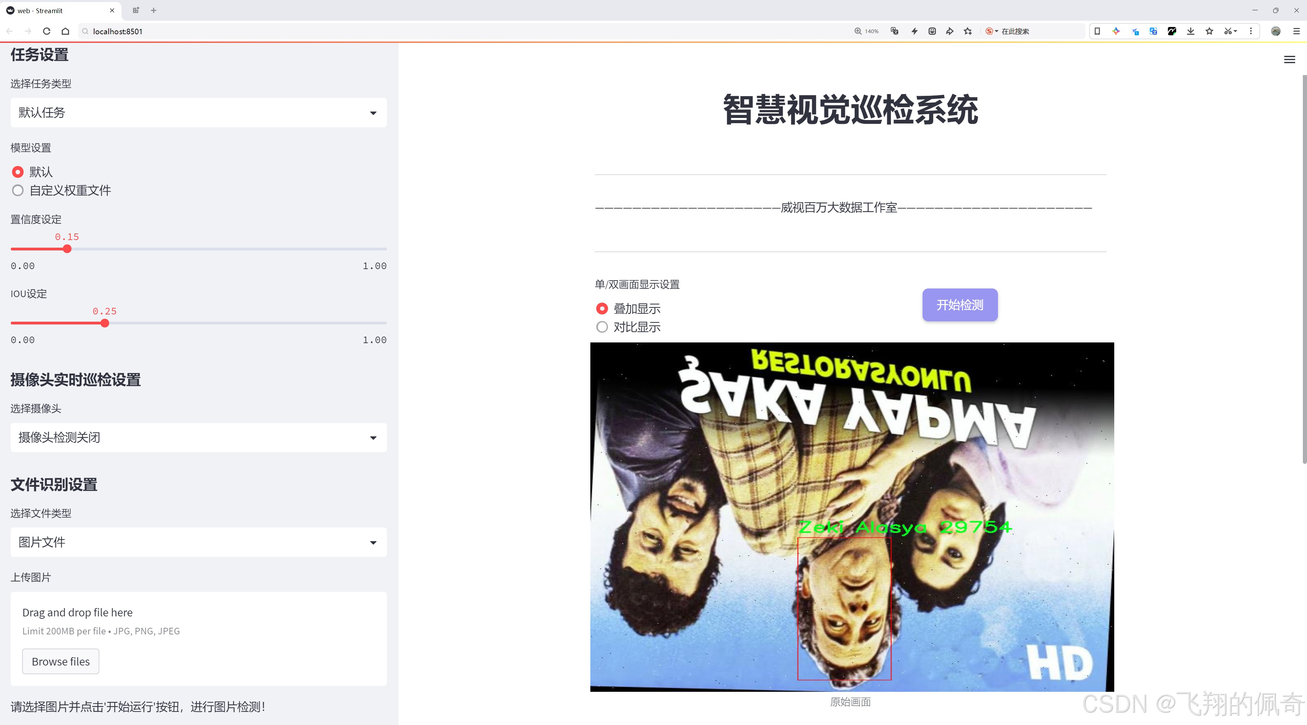Click the drag and drop upload area
Screen dimensions: 1307x725
pos(198,639)
